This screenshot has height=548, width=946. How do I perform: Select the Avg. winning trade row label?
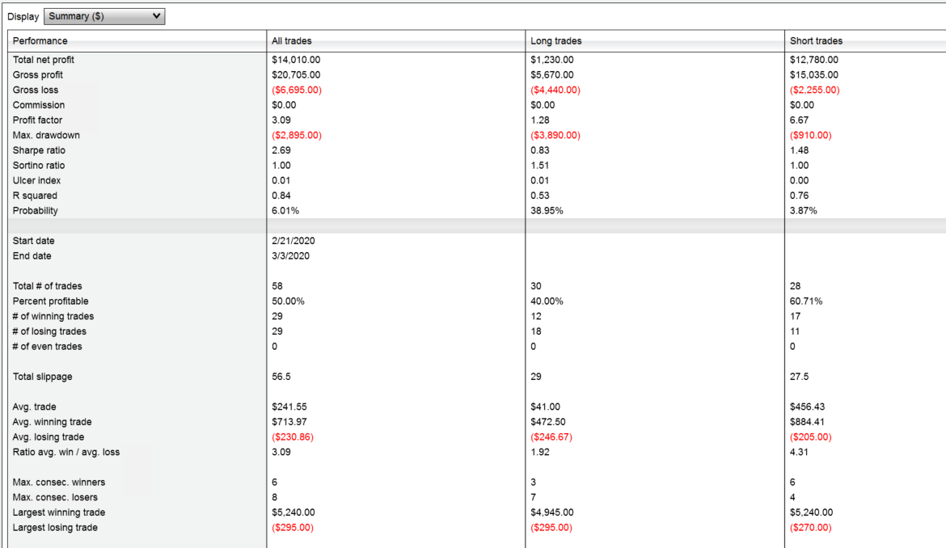[52, 421]
